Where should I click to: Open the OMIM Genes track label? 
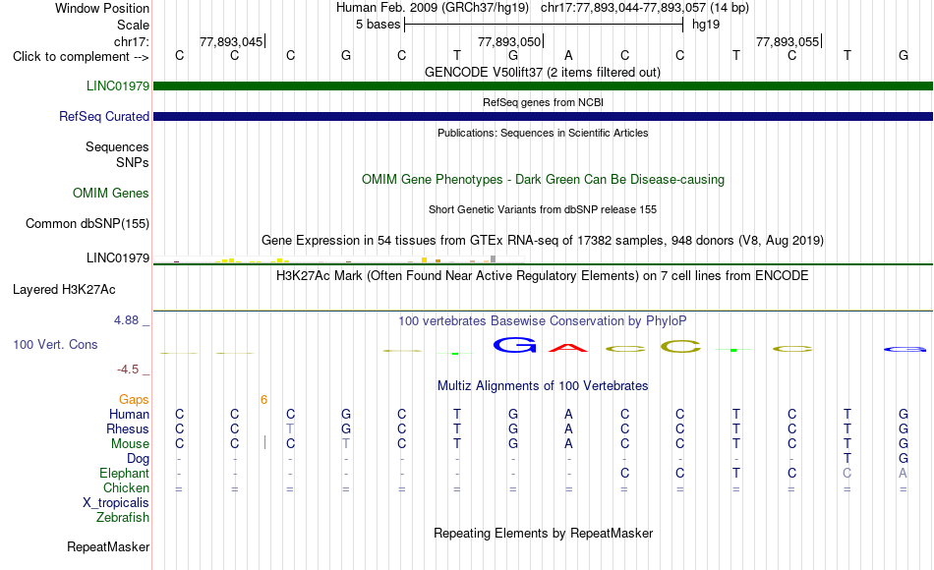coord(110,193)
